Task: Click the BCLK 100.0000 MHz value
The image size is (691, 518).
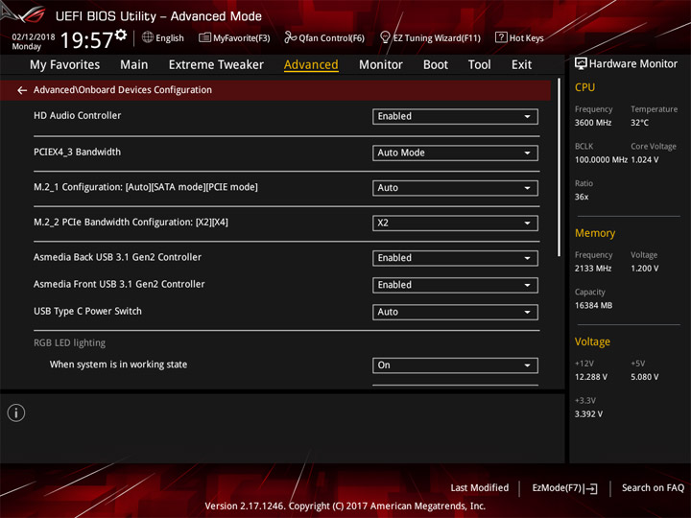Action: [x=601, y=160]
